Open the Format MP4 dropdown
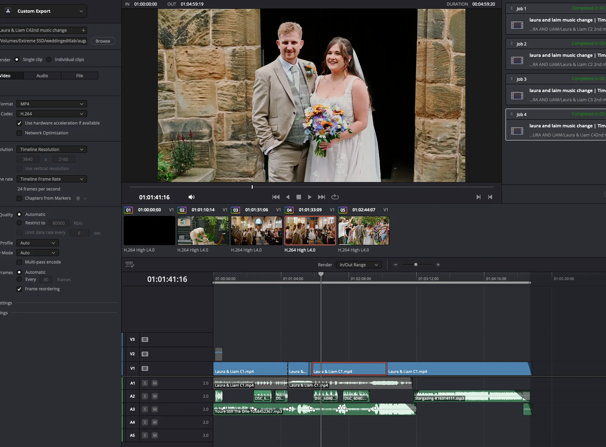606x447 pixels. (51, 104)
